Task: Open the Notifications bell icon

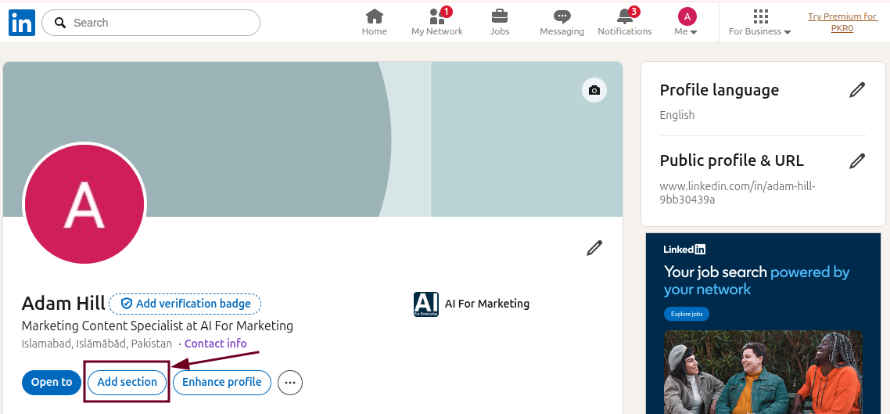Action: click(625, 16)
